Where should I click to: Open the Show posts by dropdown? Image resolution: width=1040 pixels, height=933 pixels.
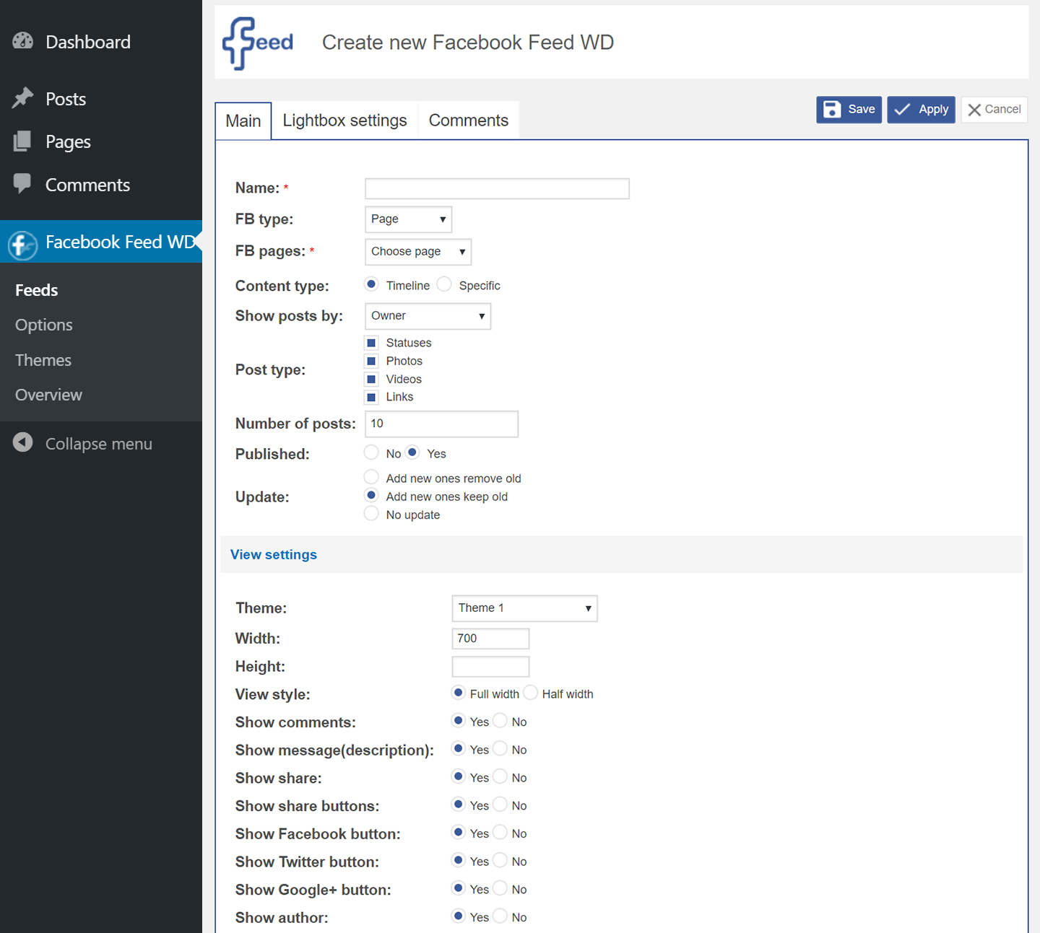click(x=428, y=316)
